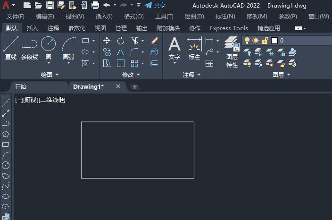This screenshot has height=220, width=332.
Task: Switch to the 开始 document tab
Action: click(21, 86)
